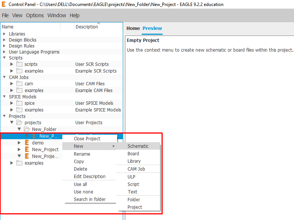This screenshot has height=220, width=294.
Task: Collapse the CAM Jobs node
Action: point(4,77)
